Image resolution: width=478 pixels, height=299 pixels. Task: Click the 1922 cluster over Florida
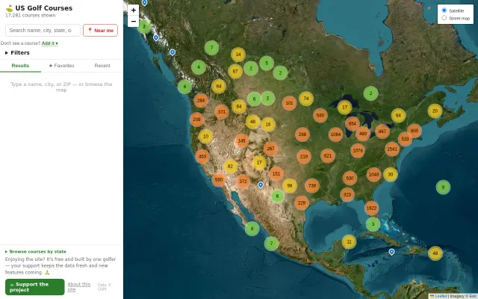[371, 208]
